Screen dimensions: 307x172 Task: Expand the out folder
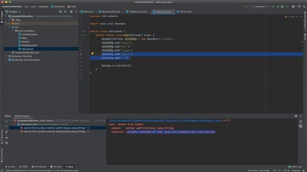[9, 23]
